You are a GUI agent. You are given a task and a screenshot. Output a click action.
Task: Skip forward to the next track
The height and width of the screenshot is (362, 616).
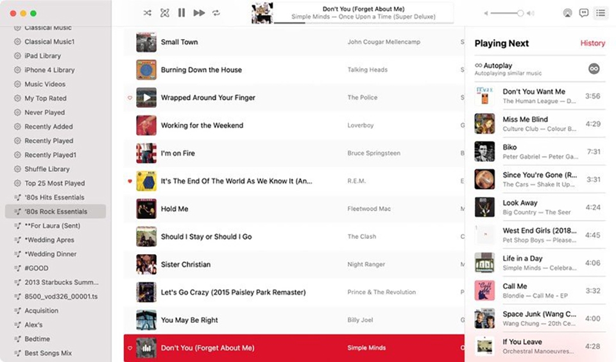[199, 13]
